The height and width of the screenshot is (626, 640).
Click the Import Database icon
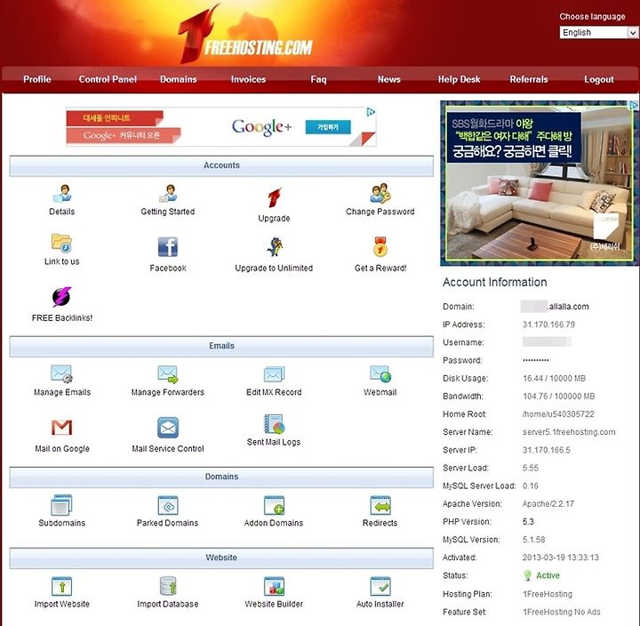click(168, 586)
